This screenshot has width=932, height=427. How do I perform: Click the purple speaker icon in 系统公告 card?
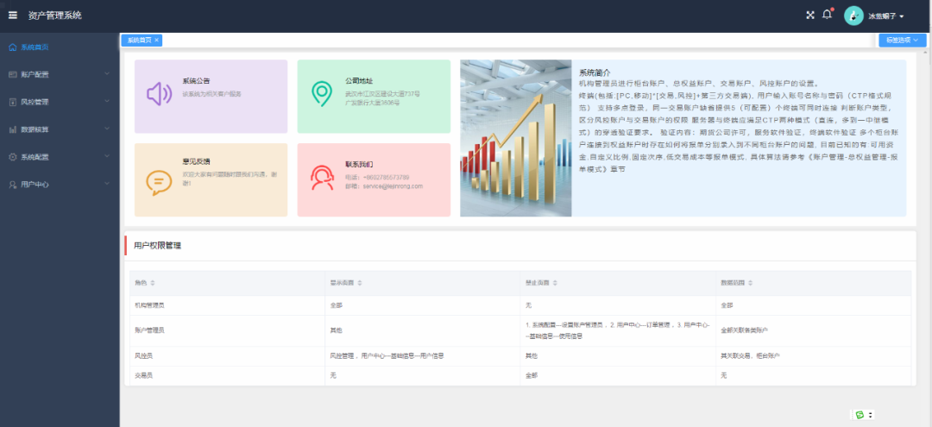click(159, 94)
